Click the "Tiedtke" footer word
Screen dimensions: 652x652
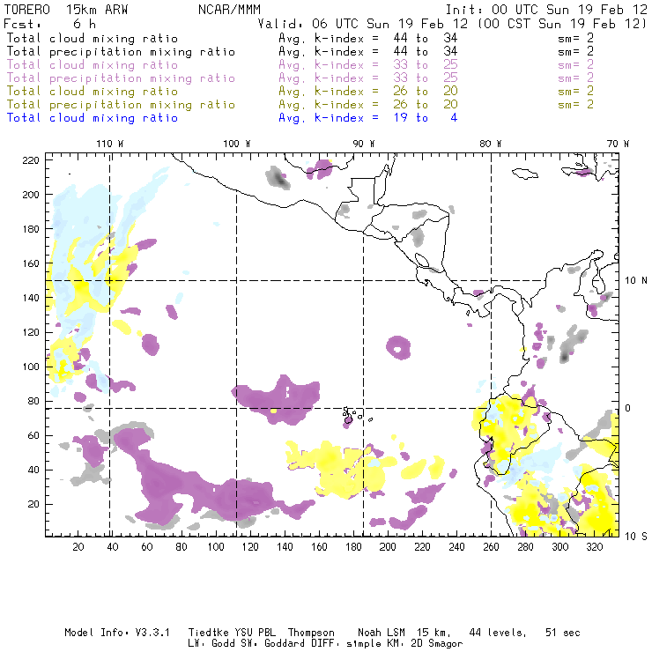208,633
